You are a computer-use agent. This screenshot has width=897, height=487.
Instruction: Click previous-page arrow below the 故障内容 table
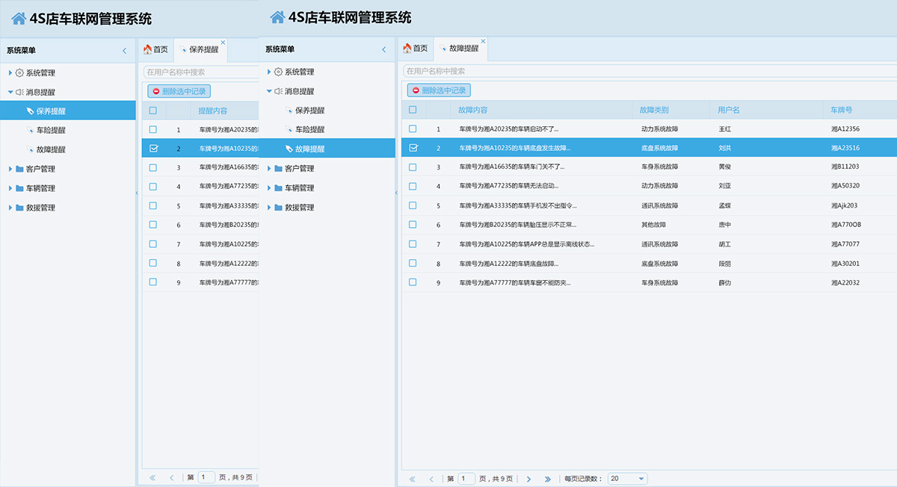431,479
